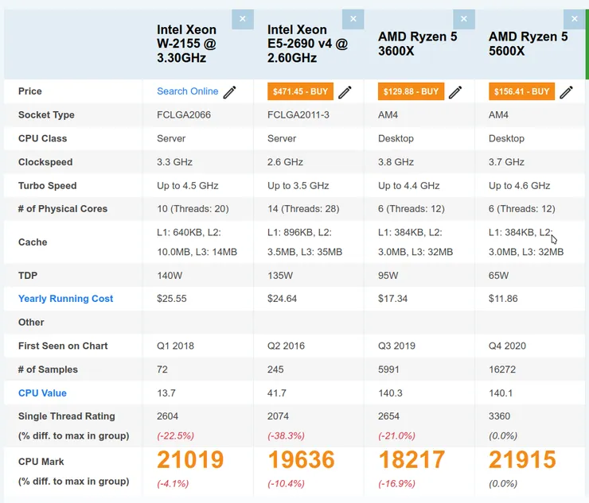Buy Xeon E5-2690 v4 for $471.45
This screenshot has width=589, height=503.
pos(300,91)
